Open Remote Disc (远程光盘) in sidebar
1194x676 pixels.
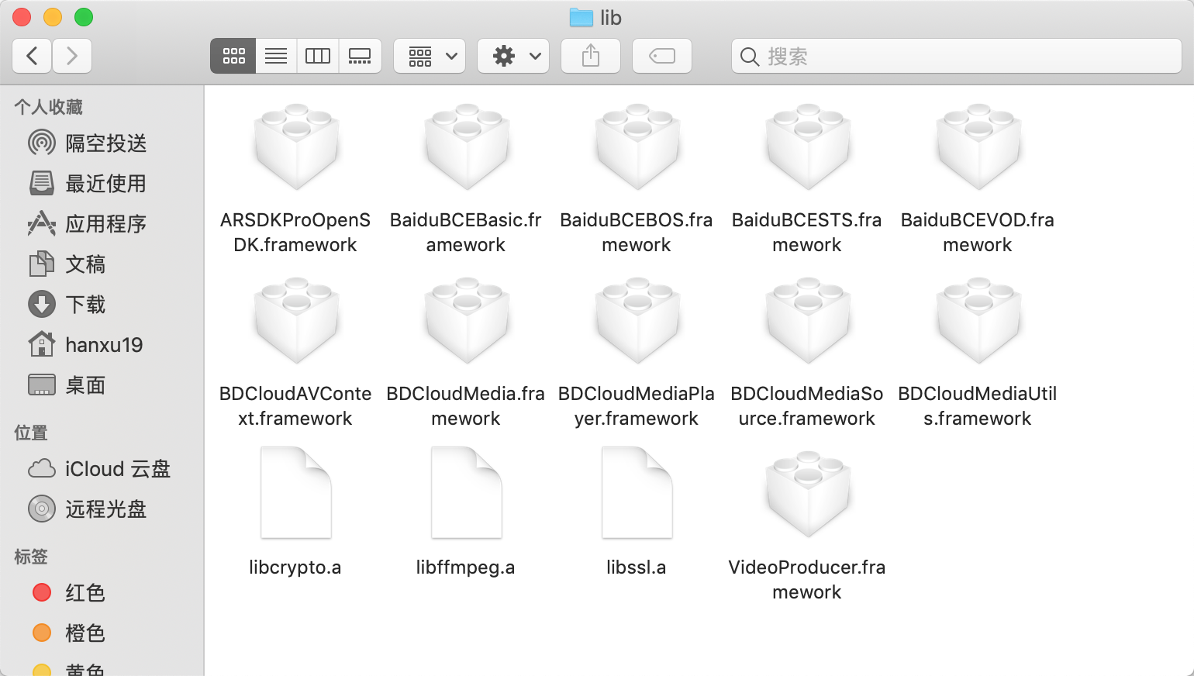(x=101, y=509)
